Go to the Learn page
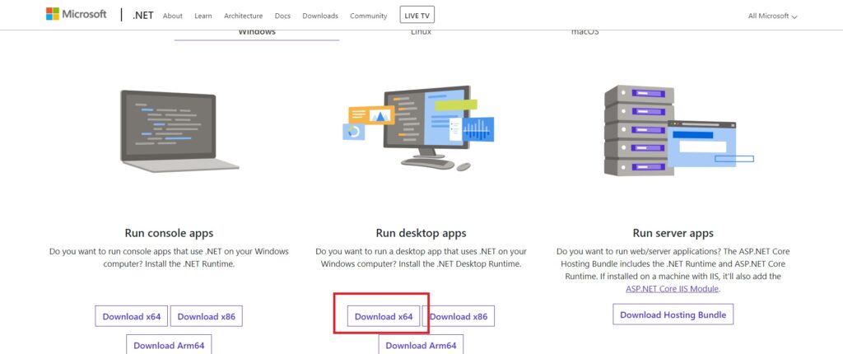 (203, 16)
